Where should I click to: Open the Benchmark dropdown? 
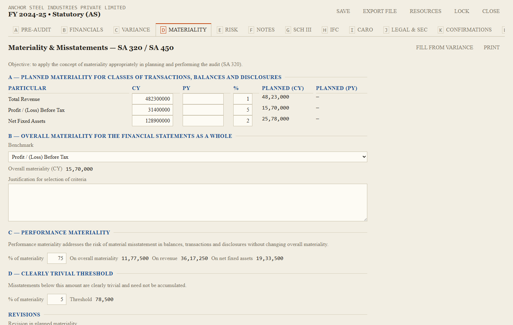tap(188, 157)
